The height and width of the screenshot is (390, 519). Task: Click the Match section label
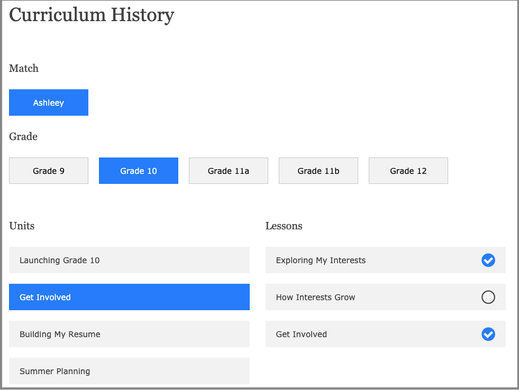pos(24,68)
